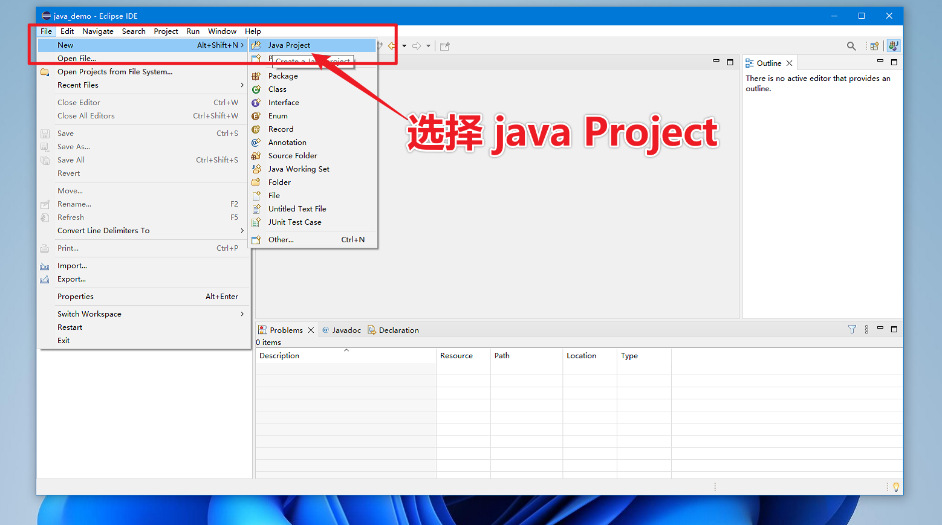Open the Window menu

(222, 31)
